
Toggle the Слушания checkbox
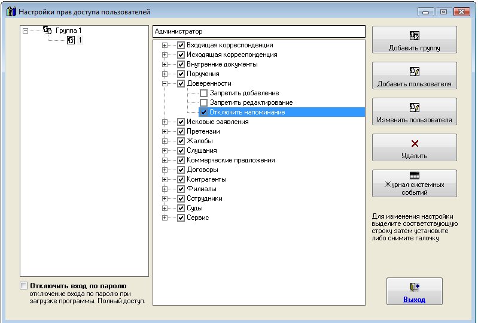(181, 150)
